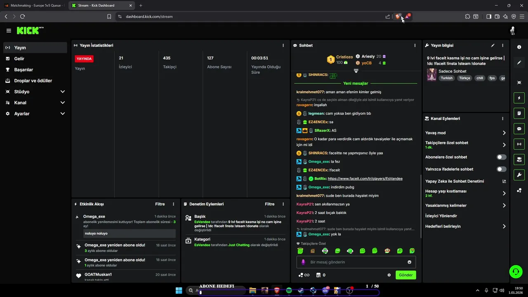
Task: Open Filtre in Etkinlik Akışı panel
Action: pyautogui.click(x=160, y=204)
